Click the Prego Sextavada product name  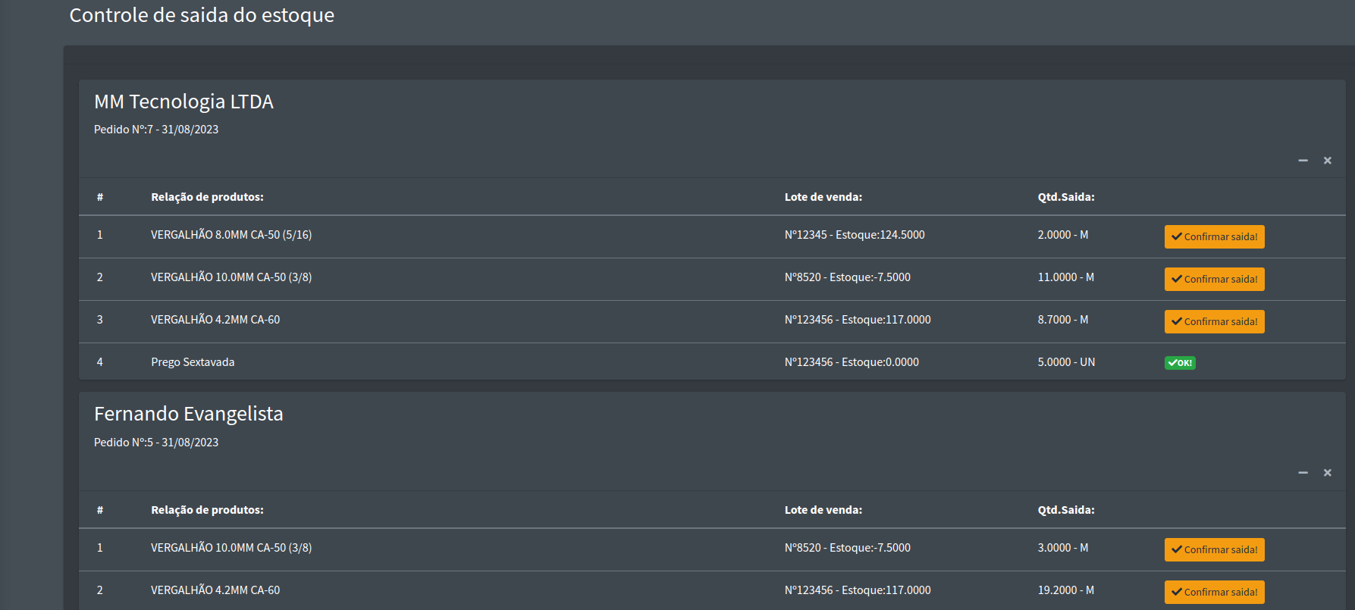pyautogui.click(x=193, y=362)
